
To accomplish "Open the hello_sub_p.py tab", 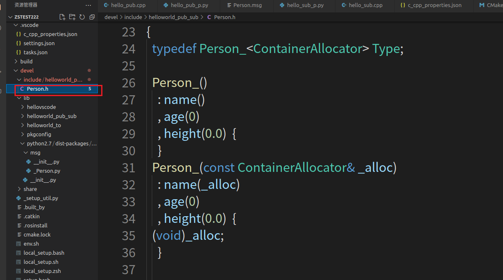I will (305, 5).
